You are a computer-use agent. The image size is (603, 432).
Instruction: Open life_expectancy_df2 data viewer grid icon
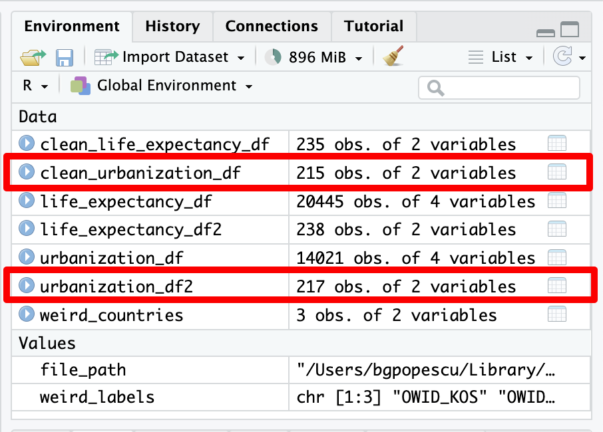coord(556,229)
